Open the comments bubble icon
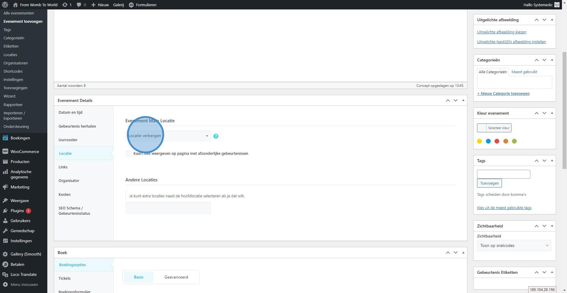This screenshot has width=567, height=293. pyautogui.click(x=79, y=5)
